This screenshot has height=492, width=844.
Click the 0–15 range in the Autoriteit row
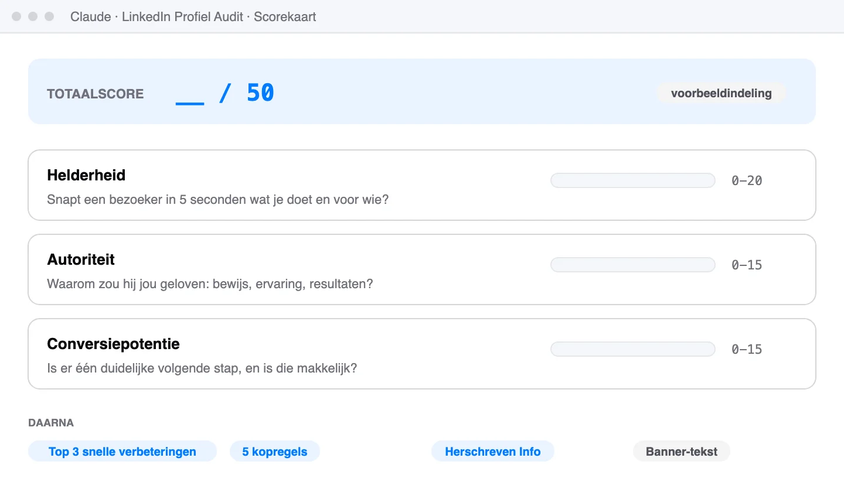point(747,265)
